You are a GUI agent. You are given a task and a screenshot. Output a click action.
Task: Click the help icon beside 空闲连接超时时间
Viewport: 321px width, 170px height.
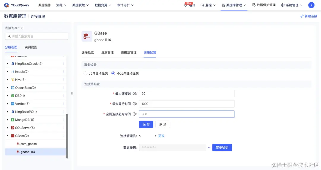pyautogui.click(x=134, y=114)
